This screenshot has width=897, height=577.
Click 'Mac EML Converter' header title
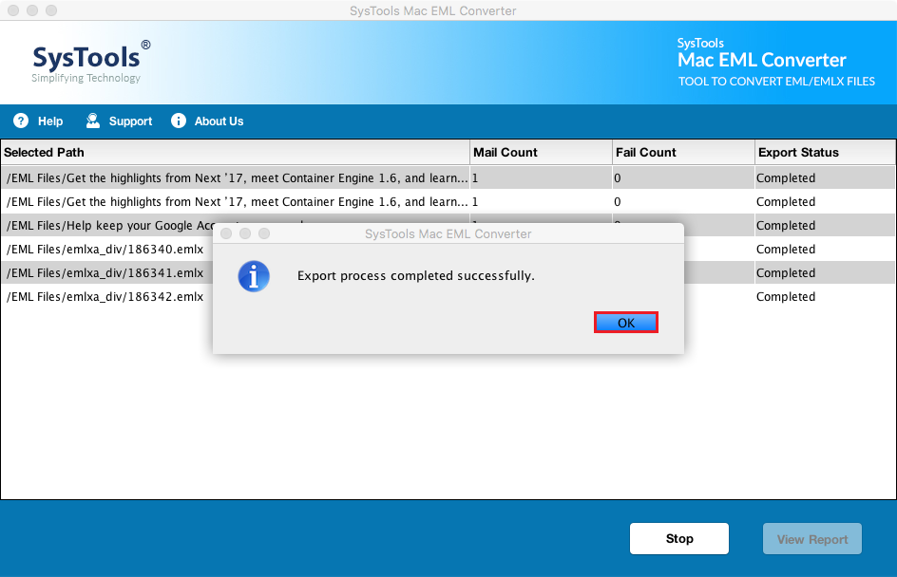[761, 60]
